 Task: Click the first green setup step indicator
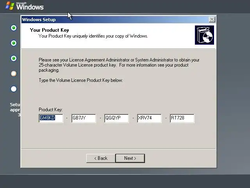[x=14, y=28]
